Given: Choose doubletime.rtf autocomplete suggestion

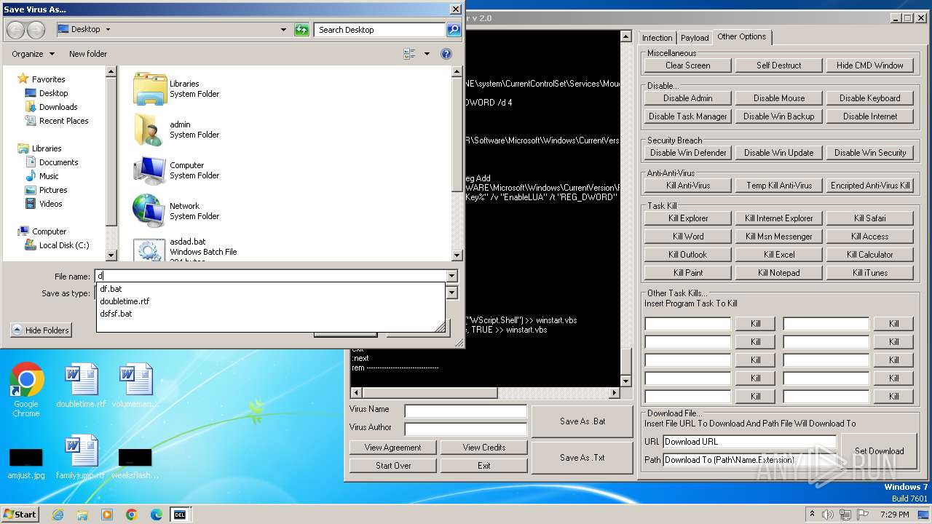Looking at the screenshot, I should click(270, 301).
